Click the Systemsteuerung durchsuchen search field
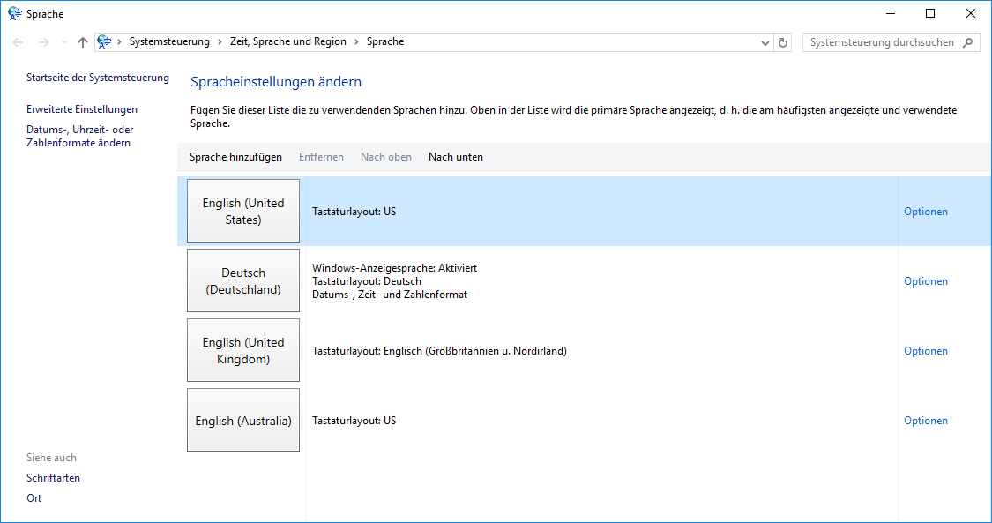The image size is (992, 523). (x=882, y=42)
